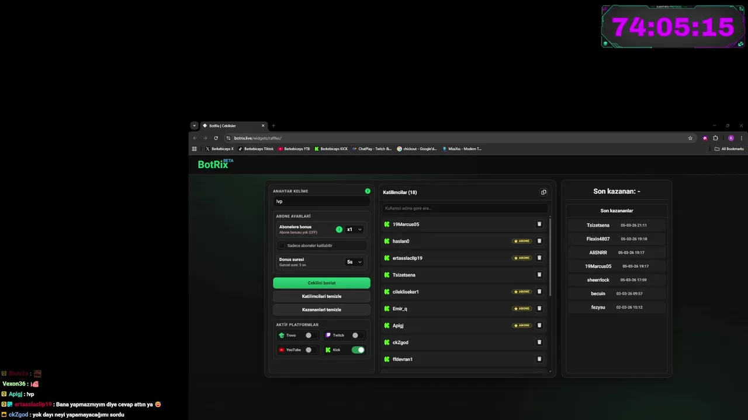Delete ertasslaclip19 via trash icon

coord(539,258)
